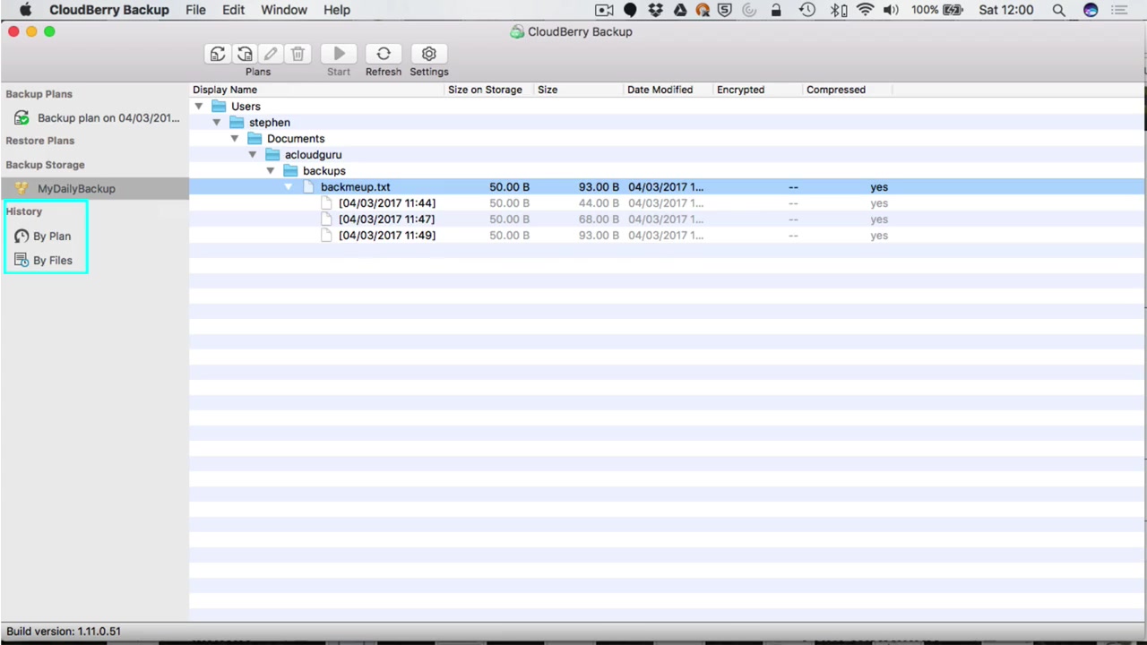Open the Wi-Fi status menu

865,10
